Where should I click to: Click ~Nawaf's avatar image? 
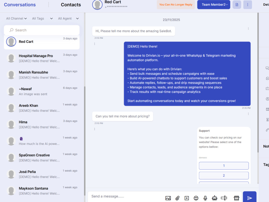[x=11, y=91]
